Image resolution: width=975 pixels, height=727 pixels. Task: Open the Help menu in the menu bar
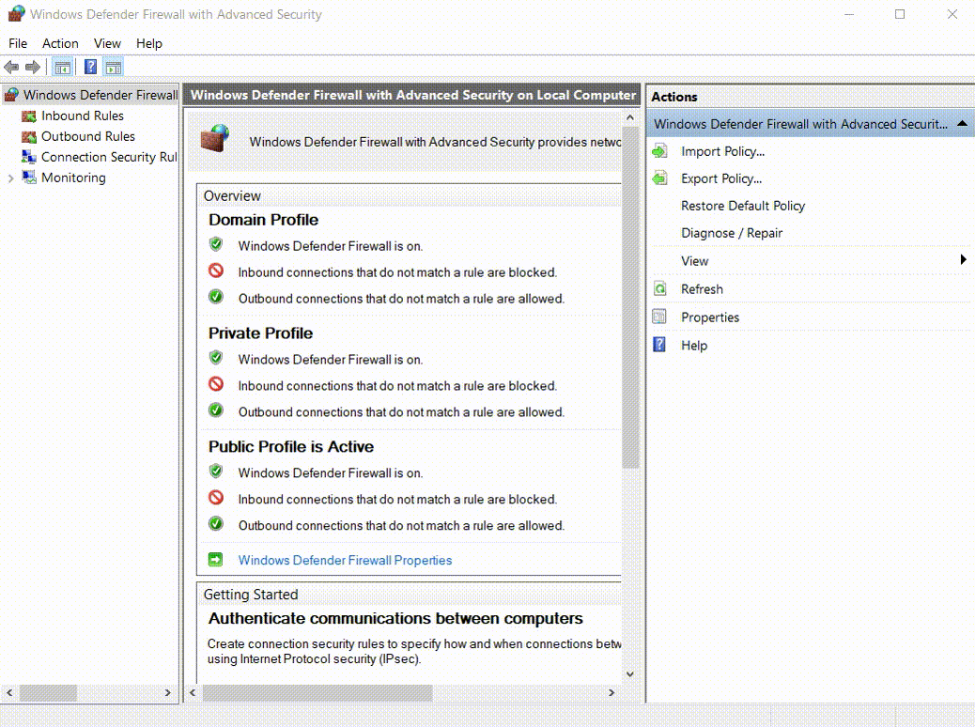tap(149, 43)
